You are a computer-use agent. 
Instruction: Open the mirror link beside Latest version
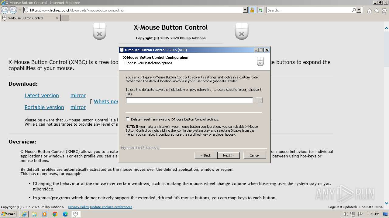78,95
